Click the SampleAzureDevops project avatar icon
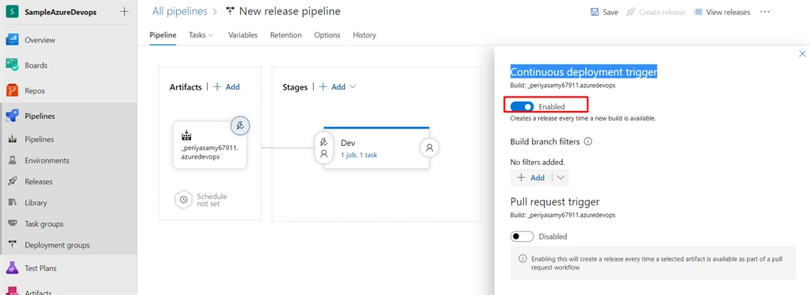 point(13,12)
